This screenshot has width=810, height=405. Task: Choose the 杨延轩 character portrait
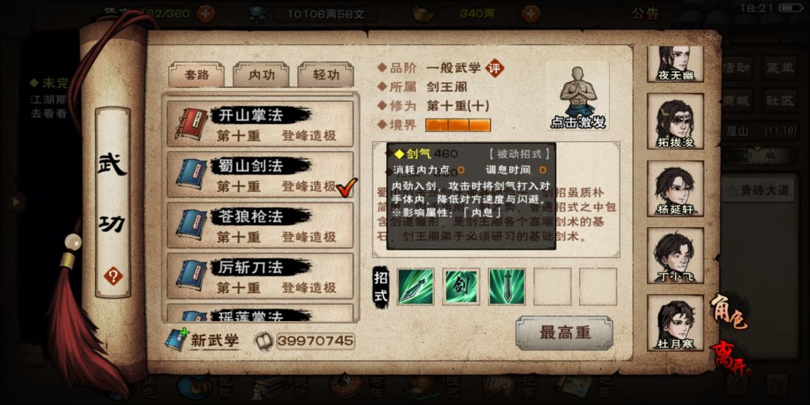675,188
